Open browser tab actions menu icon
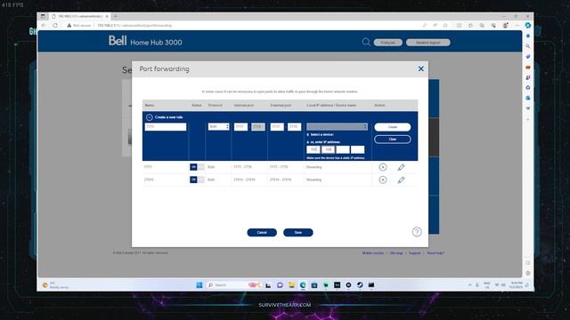570x320 pixels. [x=43, y=16]
